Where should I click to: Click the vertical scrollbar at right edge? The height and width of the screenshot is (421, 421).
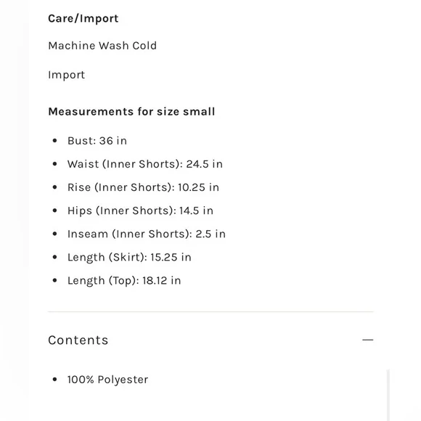pyautogui.click(x=388, y=395)
